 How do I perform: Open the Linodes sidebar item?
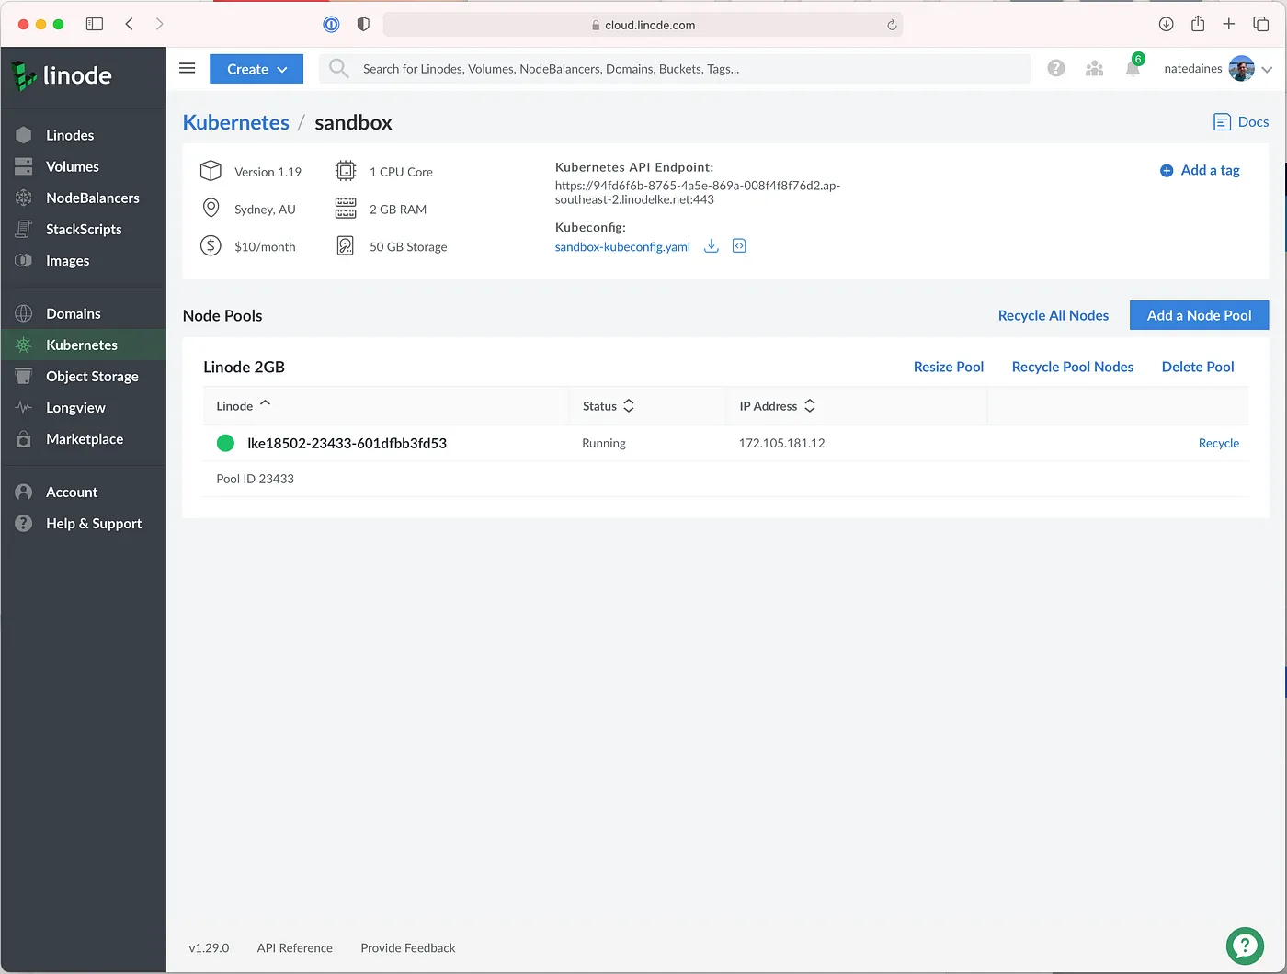(70, 135)
